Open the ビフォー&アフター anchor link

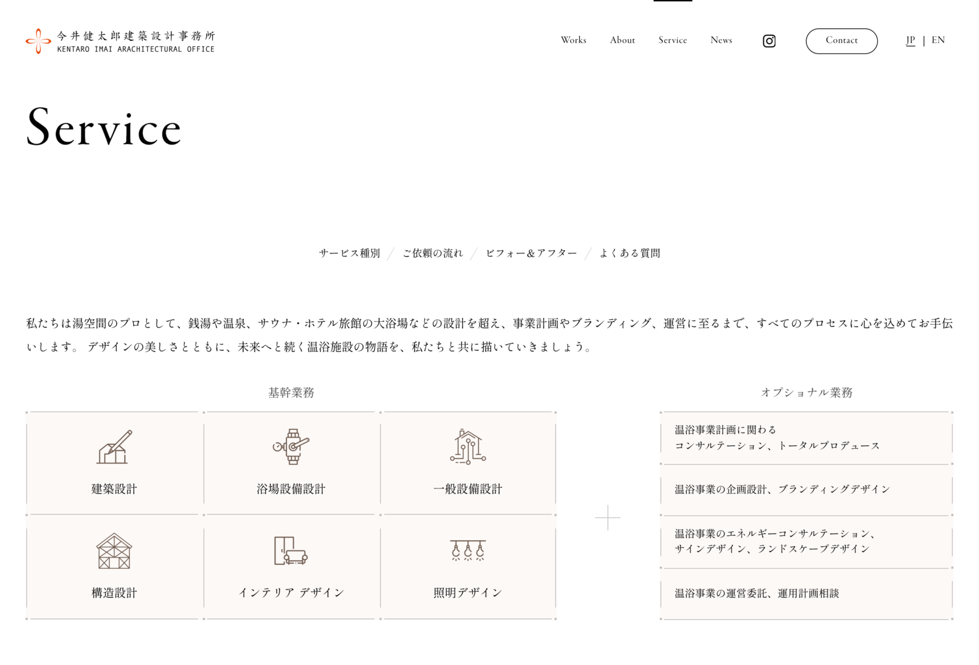pos(531,253)
